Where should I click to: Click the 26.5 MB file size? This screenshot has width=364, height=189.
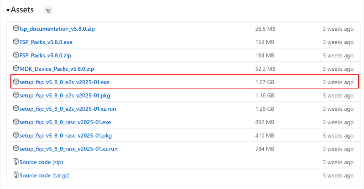[x=265, y=29]
